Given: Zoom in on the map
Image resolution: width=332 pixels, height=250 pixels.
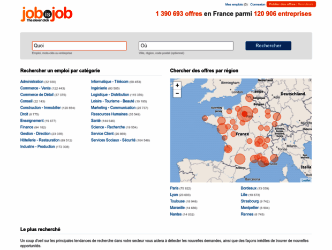Looking at the screenshot, I should 177,85.
